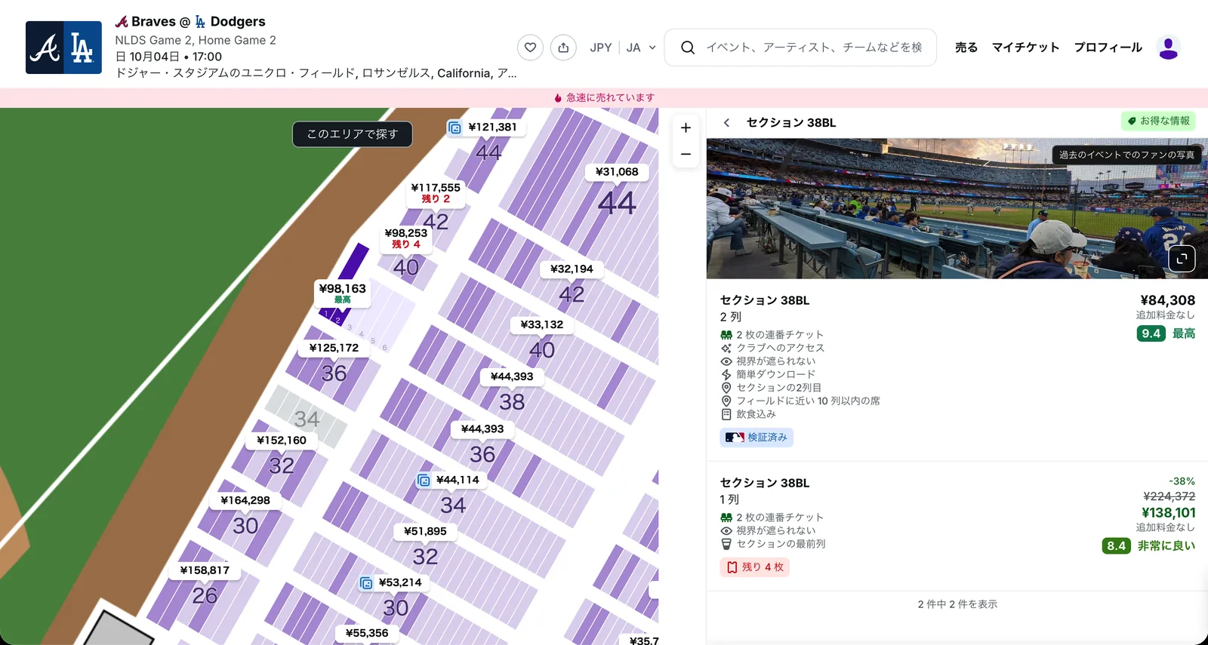The width and height of the screenshot is (1208, 645).
Task: Select the ¥138,101 row 1 listing
Action: [x=957, y=526]
